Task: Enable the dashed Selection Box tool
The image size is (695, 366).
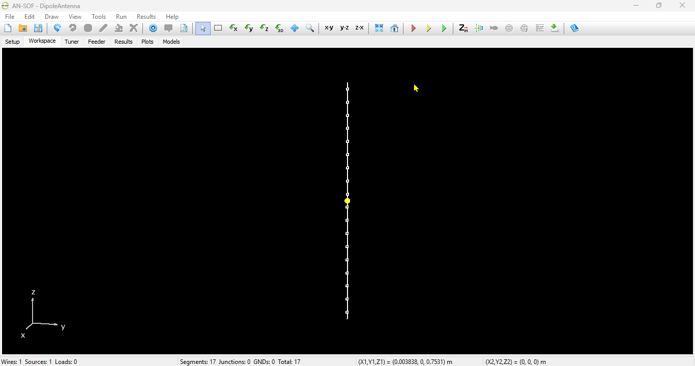Action: [x=218, y=28]
